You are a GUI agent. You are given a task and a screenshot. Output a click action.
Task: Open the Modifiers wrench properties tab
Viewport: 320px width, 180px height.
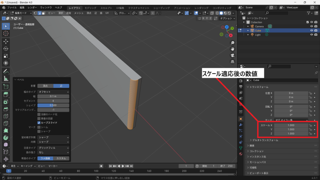tap(241, 125)
